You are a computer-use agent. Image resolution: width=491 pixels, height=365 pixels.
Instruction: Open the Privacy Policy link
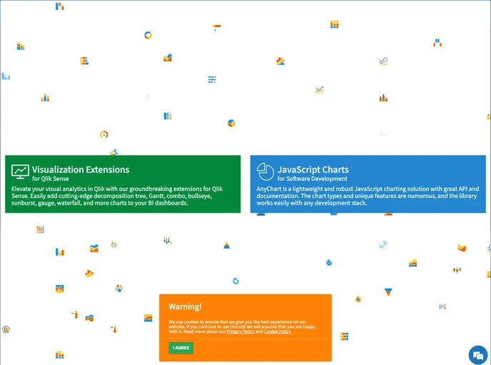click(x=241, y=331)
